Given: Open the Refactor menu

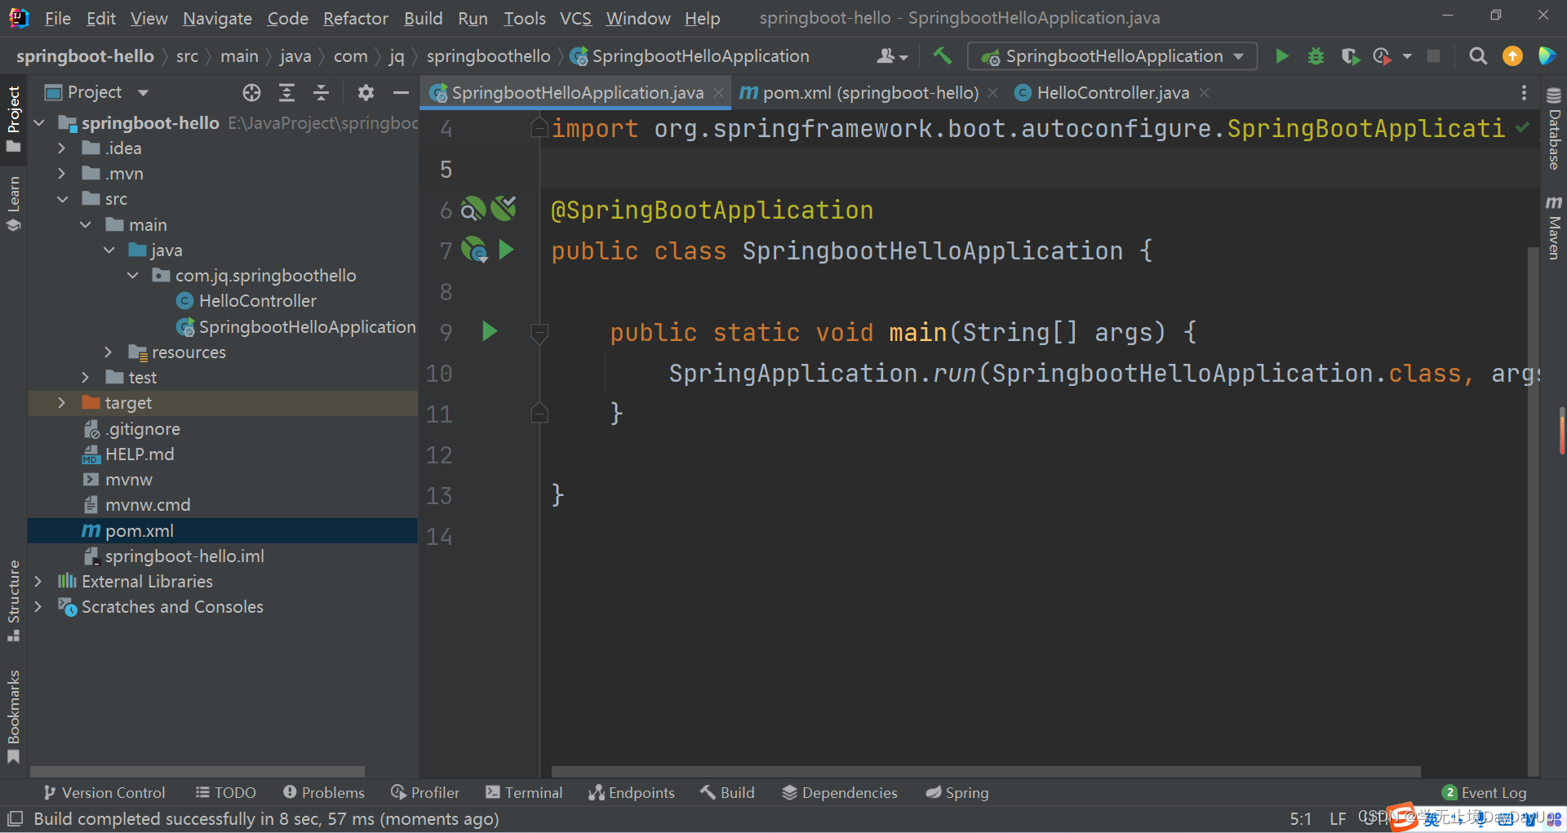Looking at the screenshot, I should tap(355, 18).
